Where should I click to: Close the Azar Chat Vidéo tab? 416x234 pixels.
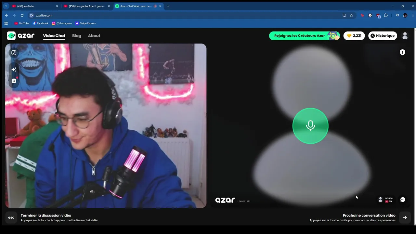click(x=160, y=6)
